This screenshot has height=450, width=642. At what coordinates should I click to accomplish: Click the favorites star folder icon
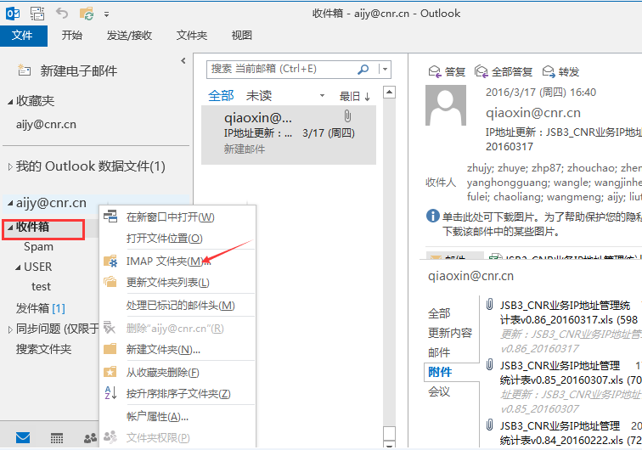110,371
